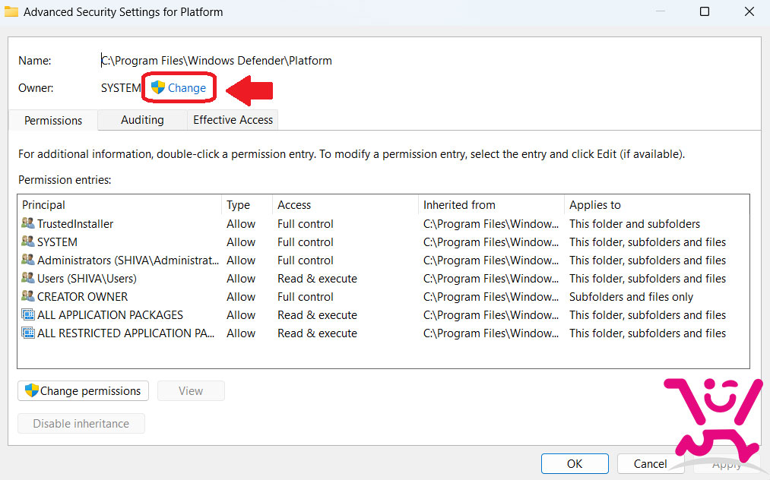The width and height of the screenshot is (770, 480).
Task: Click the folder icon in the title bar
Action: [11, 11]
